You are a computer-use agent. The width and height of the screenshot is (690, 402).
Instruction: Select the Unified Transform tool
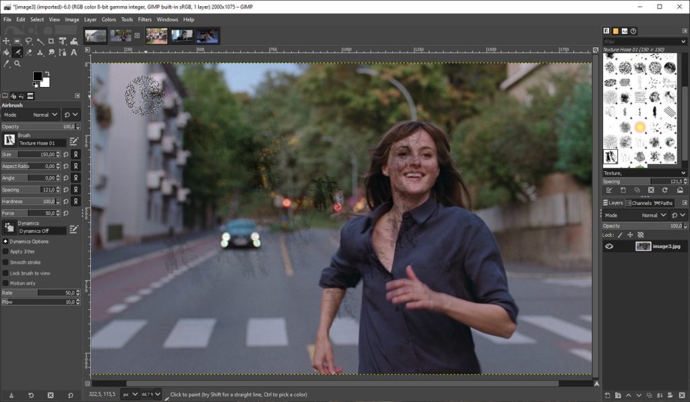pos(63,41)
